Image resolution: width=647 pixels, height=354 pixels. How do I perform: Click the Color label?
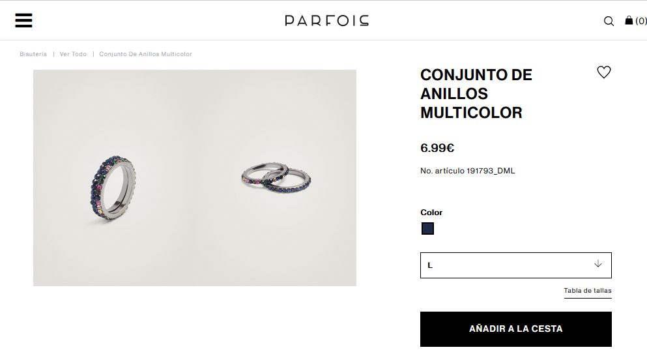(x=431, y=213)
